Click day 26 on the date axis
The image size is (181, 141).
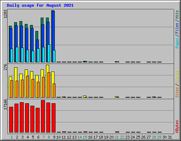[143, 137]
